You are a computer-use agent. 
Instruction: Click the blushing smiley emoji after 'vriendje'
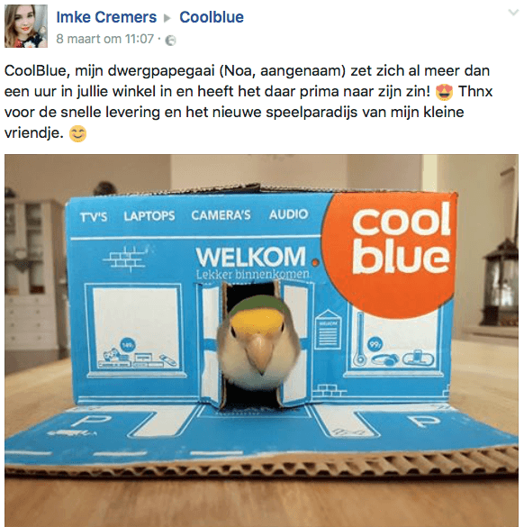tap(77, 133)
